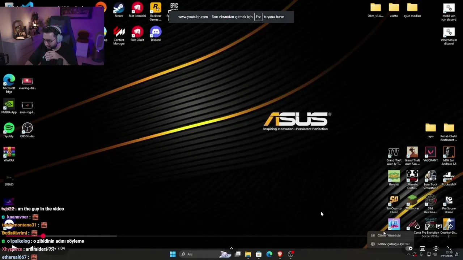Open the oyun modları folder
Image resolution: width=463 pixels, height=260 pixels.
pyautogui.click(x=412, y=10)
